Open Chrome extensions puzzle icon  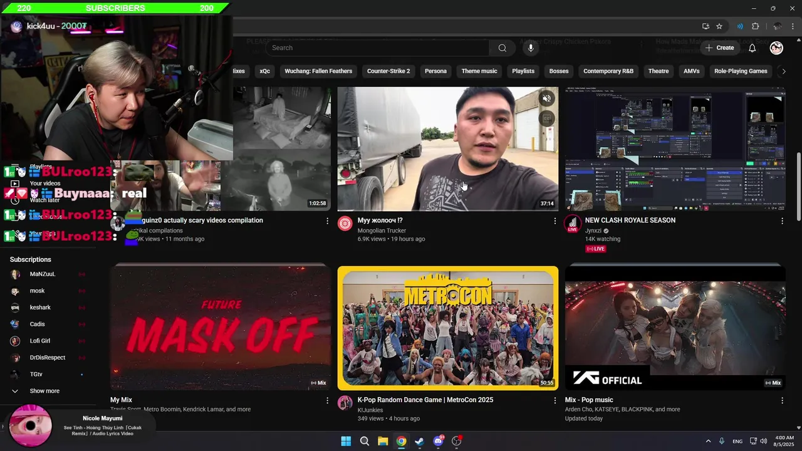click(x=755, y=26)
